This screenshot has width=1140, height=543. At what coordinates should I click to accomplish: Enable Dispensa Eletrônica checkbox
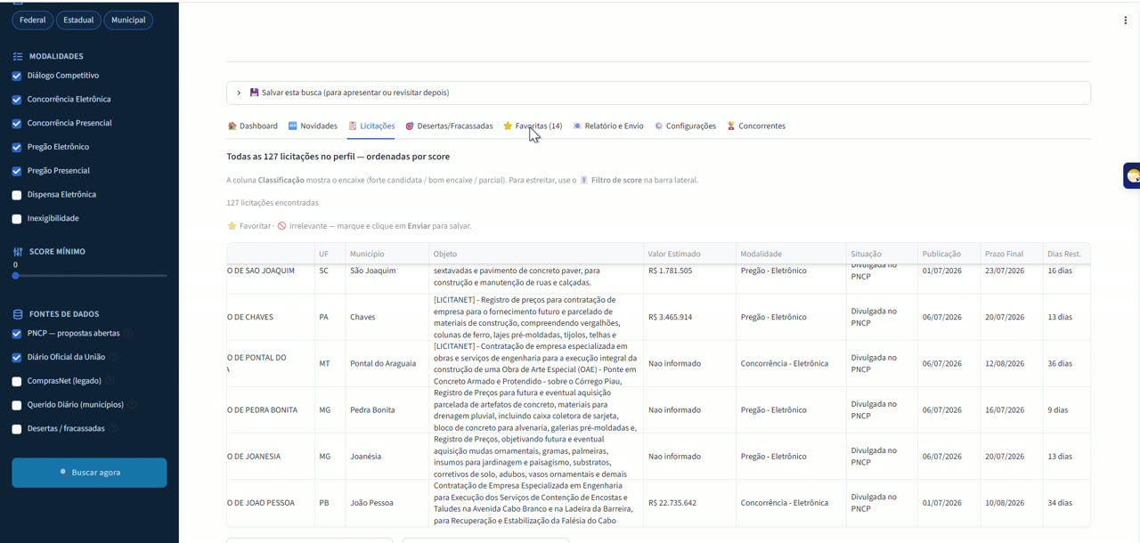[17, 195]
